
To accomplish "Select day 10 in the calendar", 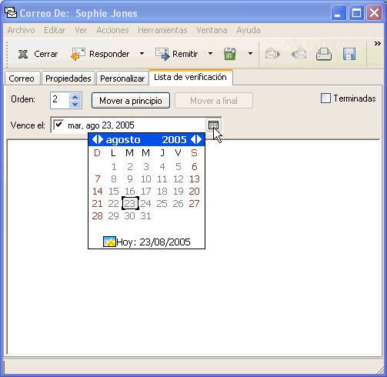I will coord(146,179).
